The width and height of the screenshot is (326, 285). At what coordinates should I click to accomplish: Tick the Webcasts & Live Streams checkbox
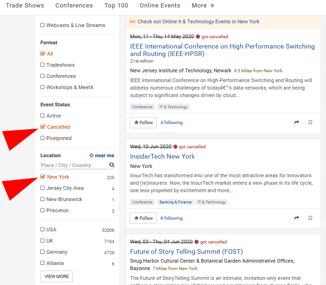click(43, 25)
